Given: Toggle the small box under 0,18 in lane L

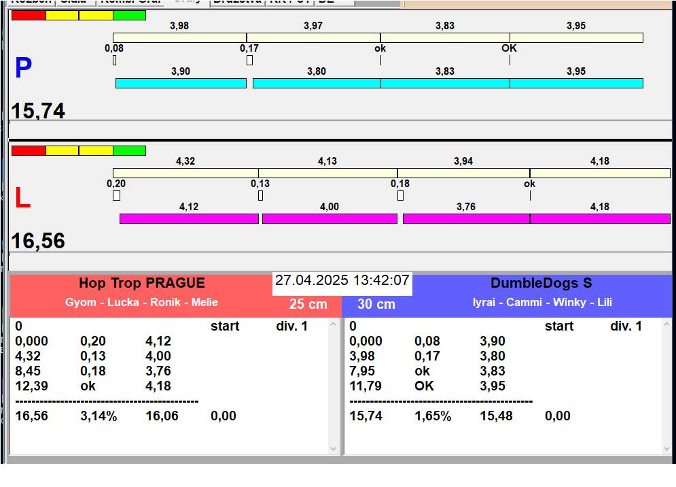Looking at the screenshot, I should pos(400,196).
